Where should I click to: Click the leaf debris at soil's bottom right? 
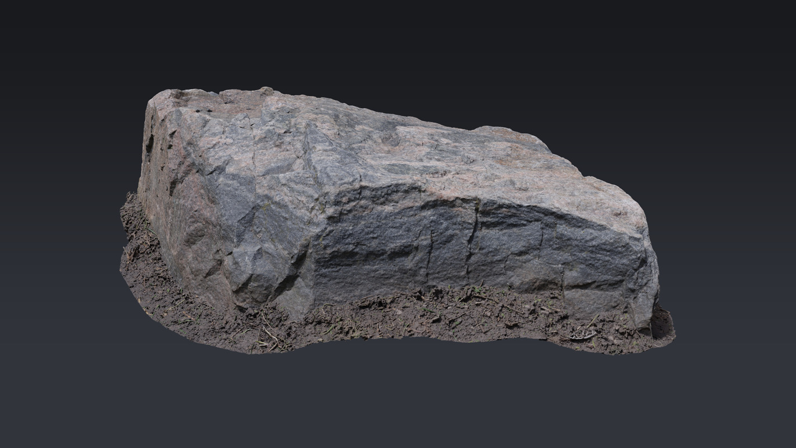click(582, 336)
